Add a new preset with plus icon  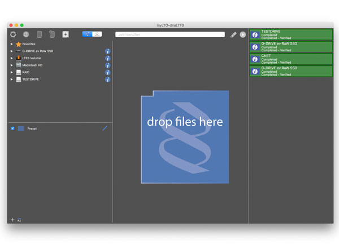12,219
